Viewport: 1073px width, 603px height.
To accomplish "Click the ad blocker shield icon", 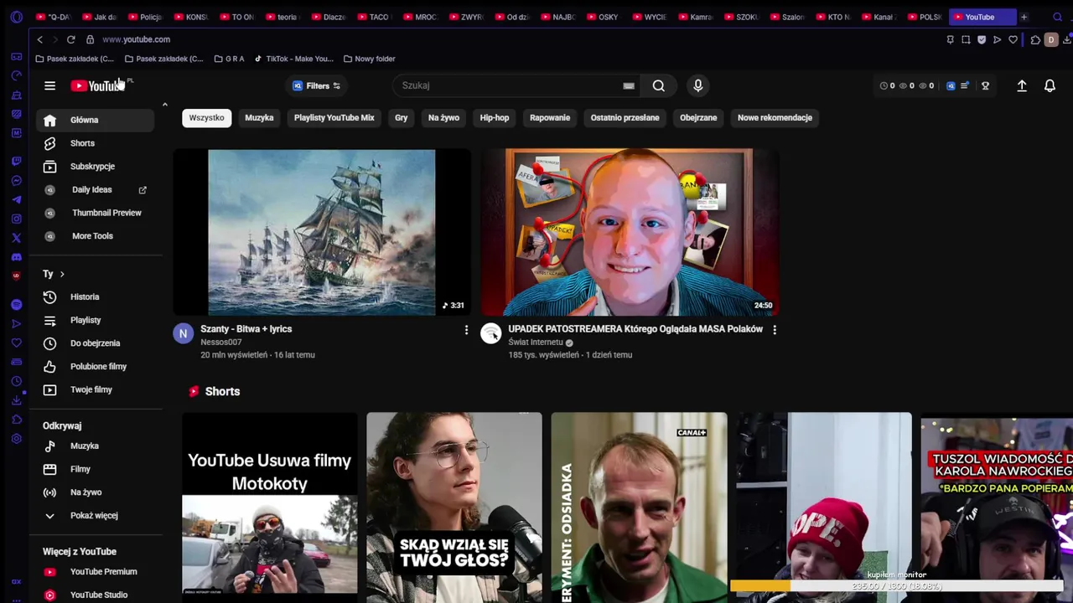I will pos(982,39).
